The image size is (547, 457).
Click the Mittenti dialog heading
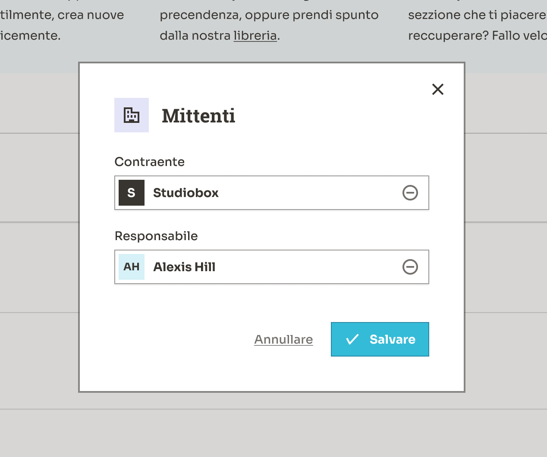tap(198, 116)
